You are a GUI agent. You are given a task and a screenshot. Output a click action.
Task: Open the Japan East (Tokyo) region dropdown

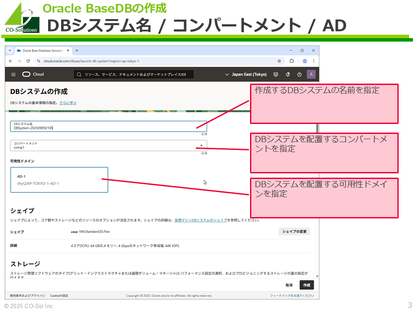pyautogui.click(x=246, y=75)
